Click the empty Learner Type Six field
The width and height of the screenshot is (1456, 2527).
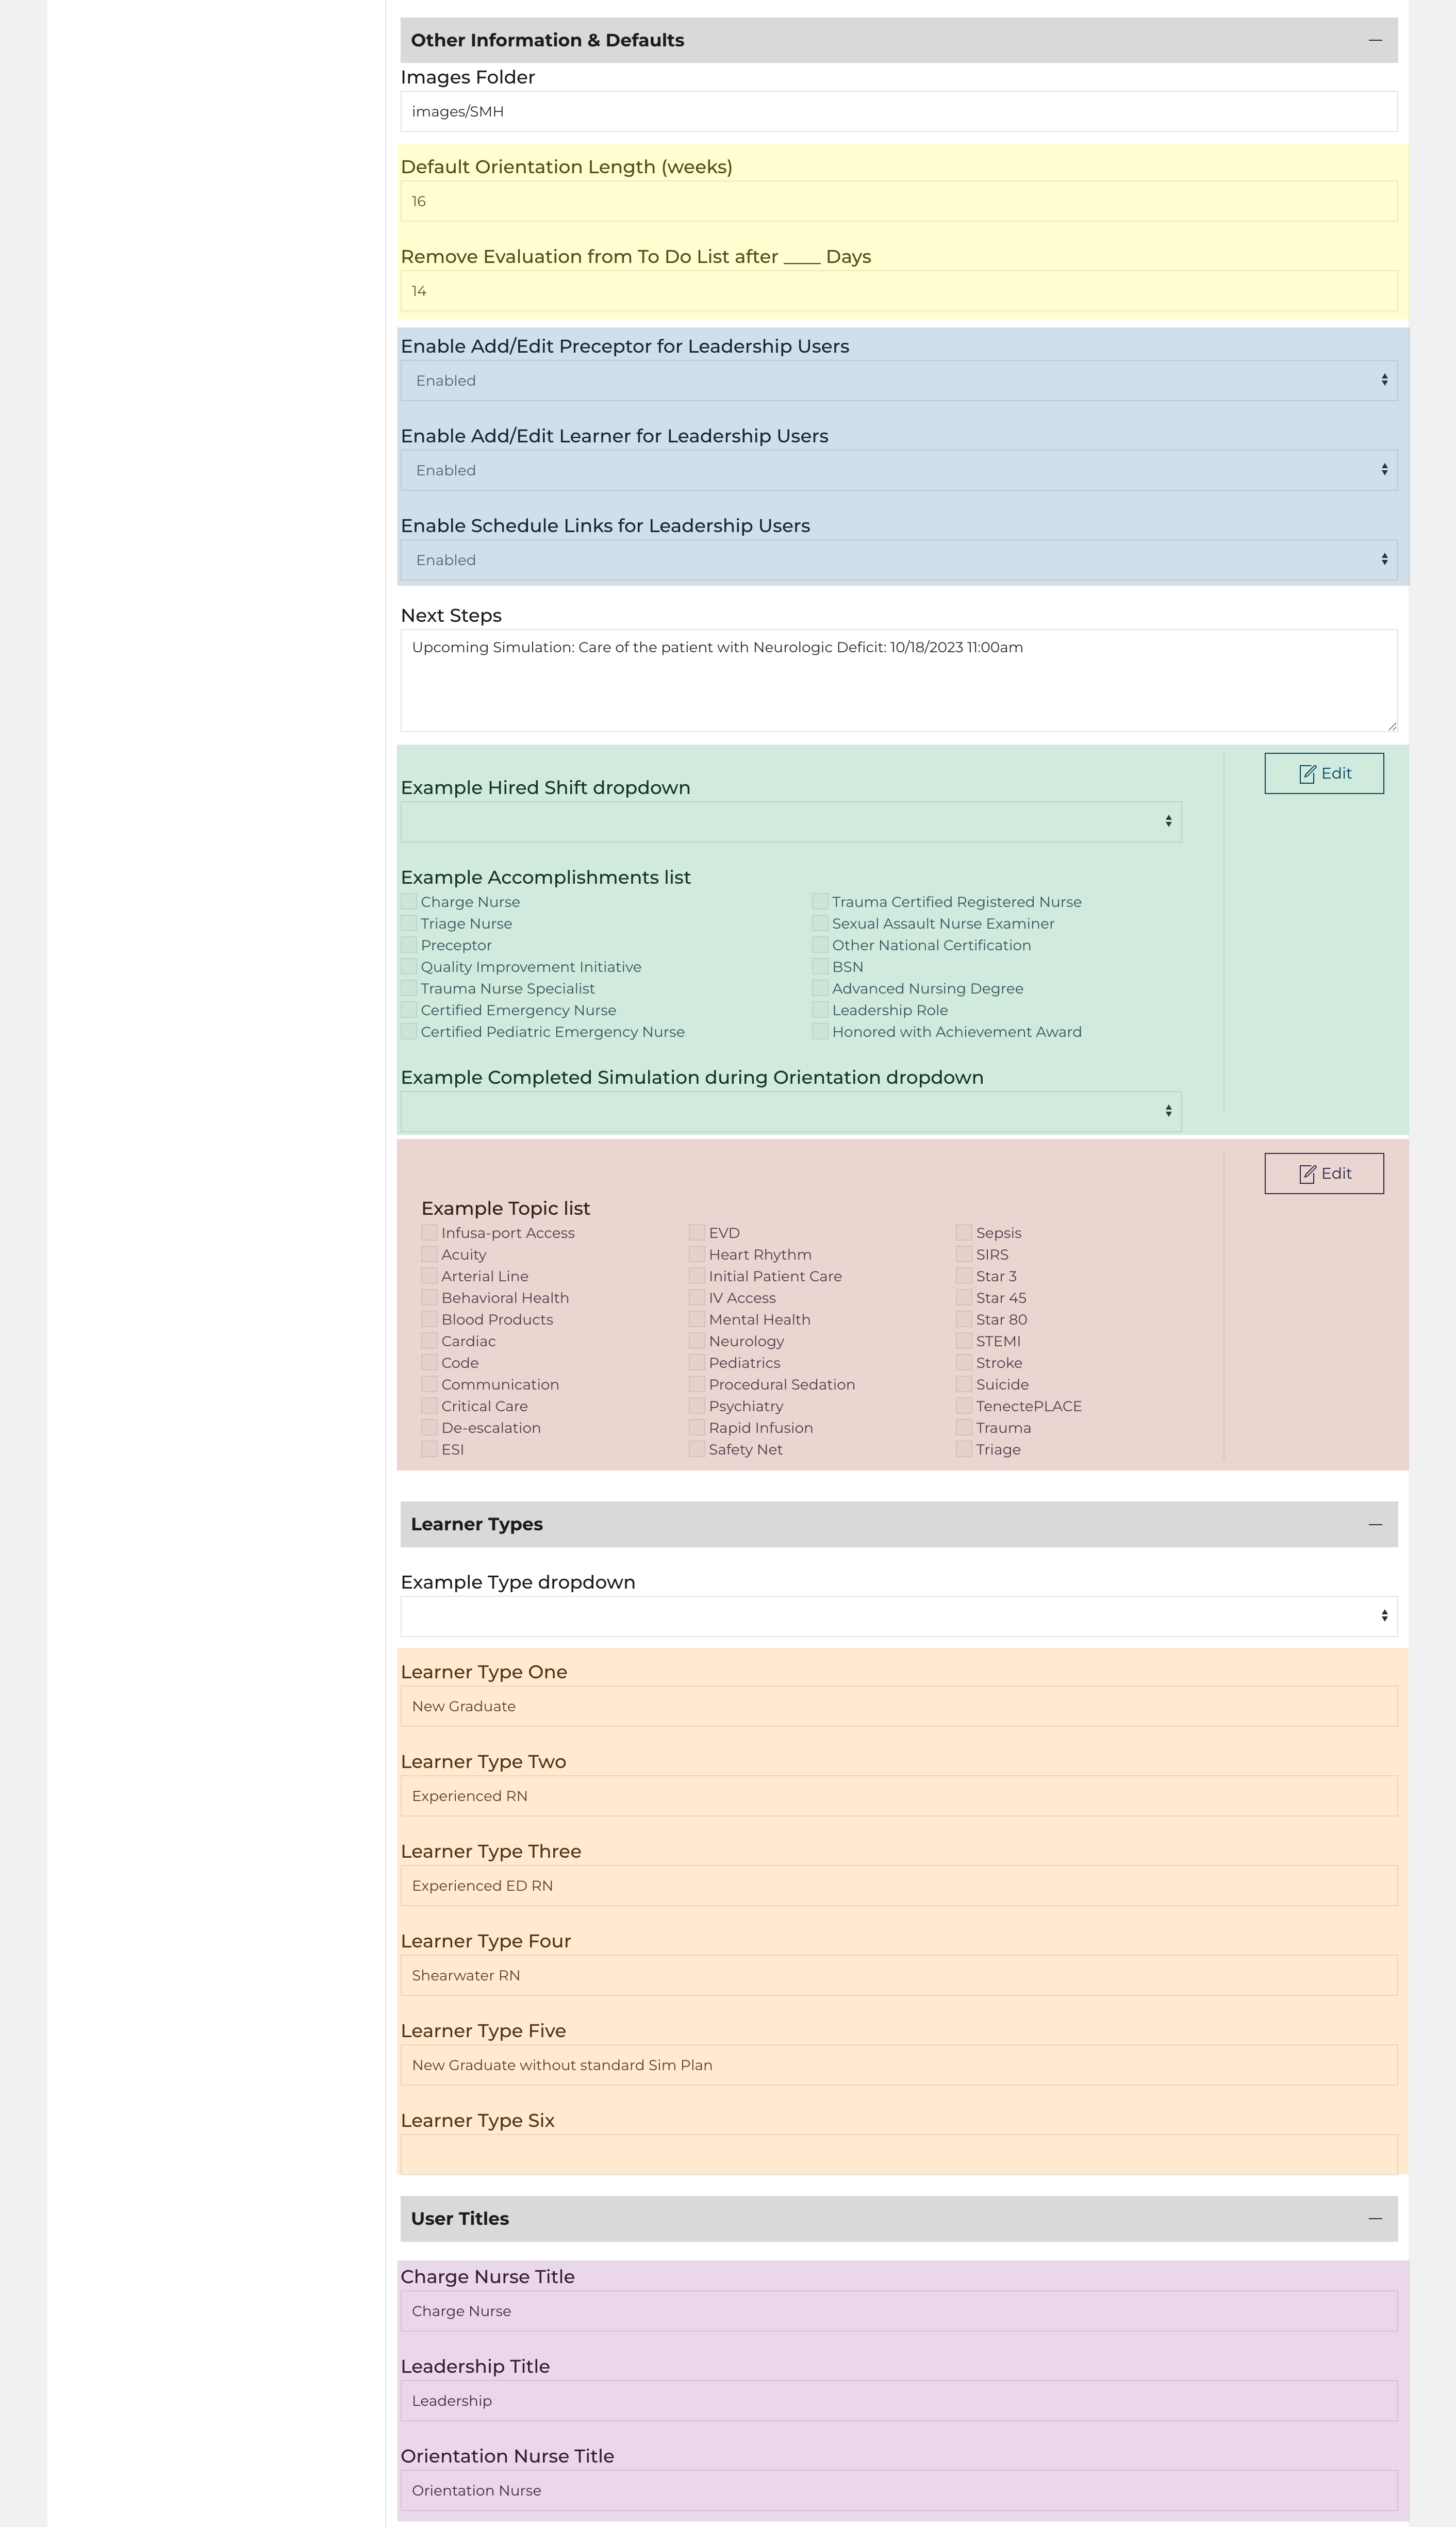[898, 2154]
